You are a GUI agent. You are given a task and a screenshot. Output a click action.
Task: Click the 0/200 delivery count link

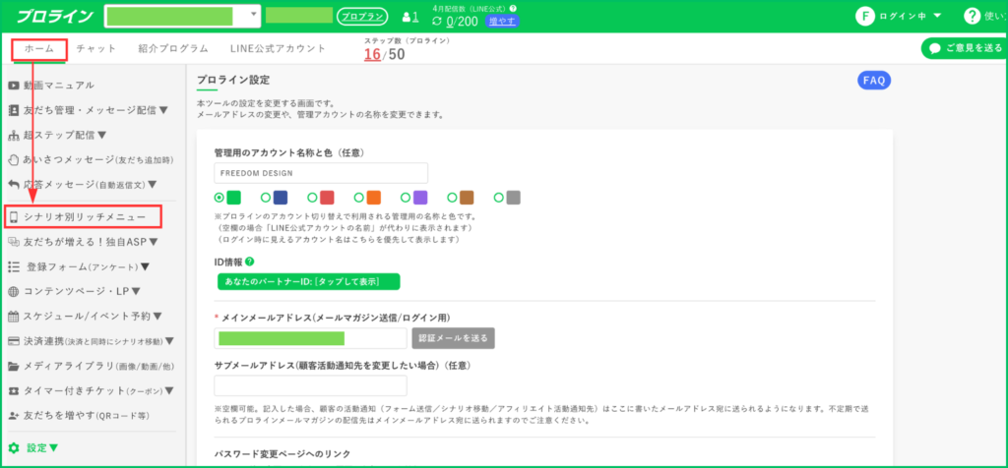coord(463,22)
